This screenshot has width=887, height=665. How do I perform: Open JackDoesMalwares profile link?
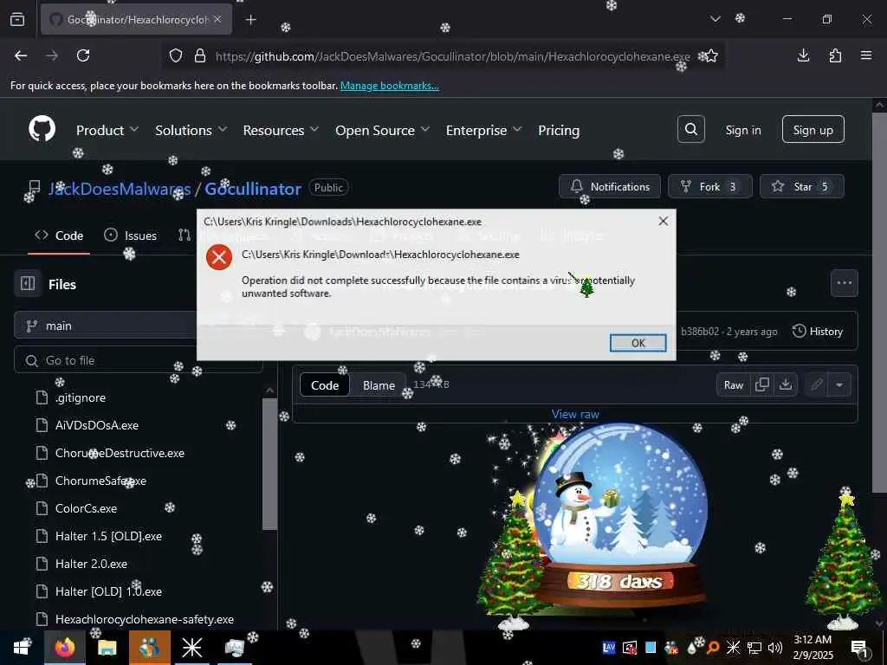pyautogui.click(x=120, y=189)
